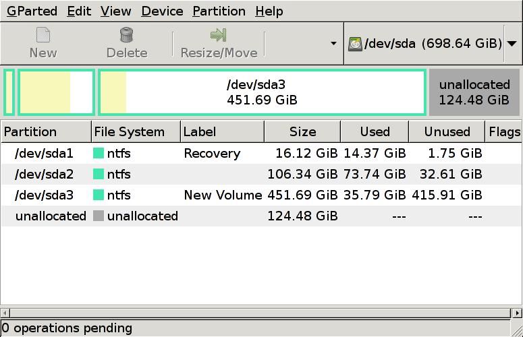
Task: Select the unallocated block in the disk map
Action: coord(474,92)
